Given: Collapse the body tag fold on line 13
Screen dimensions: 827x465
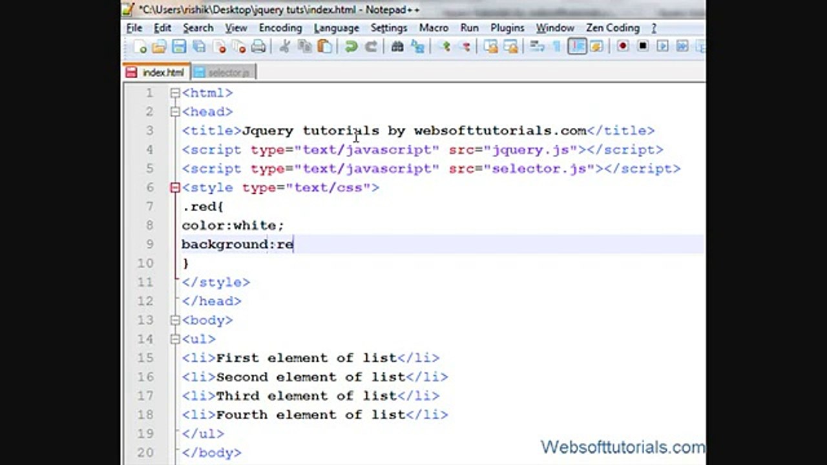Looking at the screenshot, I should coord(175,320).
